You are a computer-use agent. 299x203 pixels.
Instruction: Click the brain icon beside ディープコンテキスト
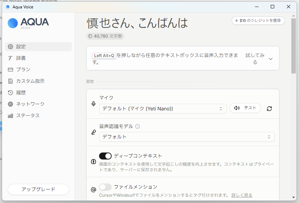pos(93,162)
